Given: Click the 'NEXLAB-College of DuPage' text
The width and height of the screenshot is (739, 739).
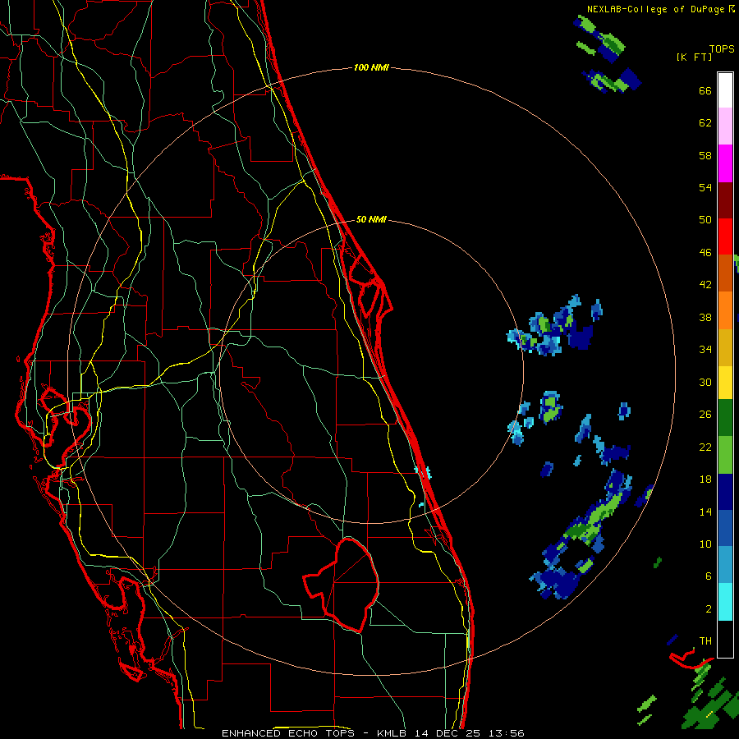Looking at the screenshot, I should click(655, 9).
